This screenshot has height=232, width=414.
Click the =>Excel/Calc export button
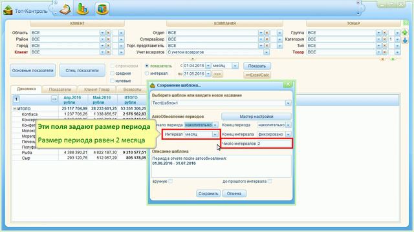pos(257,75)
